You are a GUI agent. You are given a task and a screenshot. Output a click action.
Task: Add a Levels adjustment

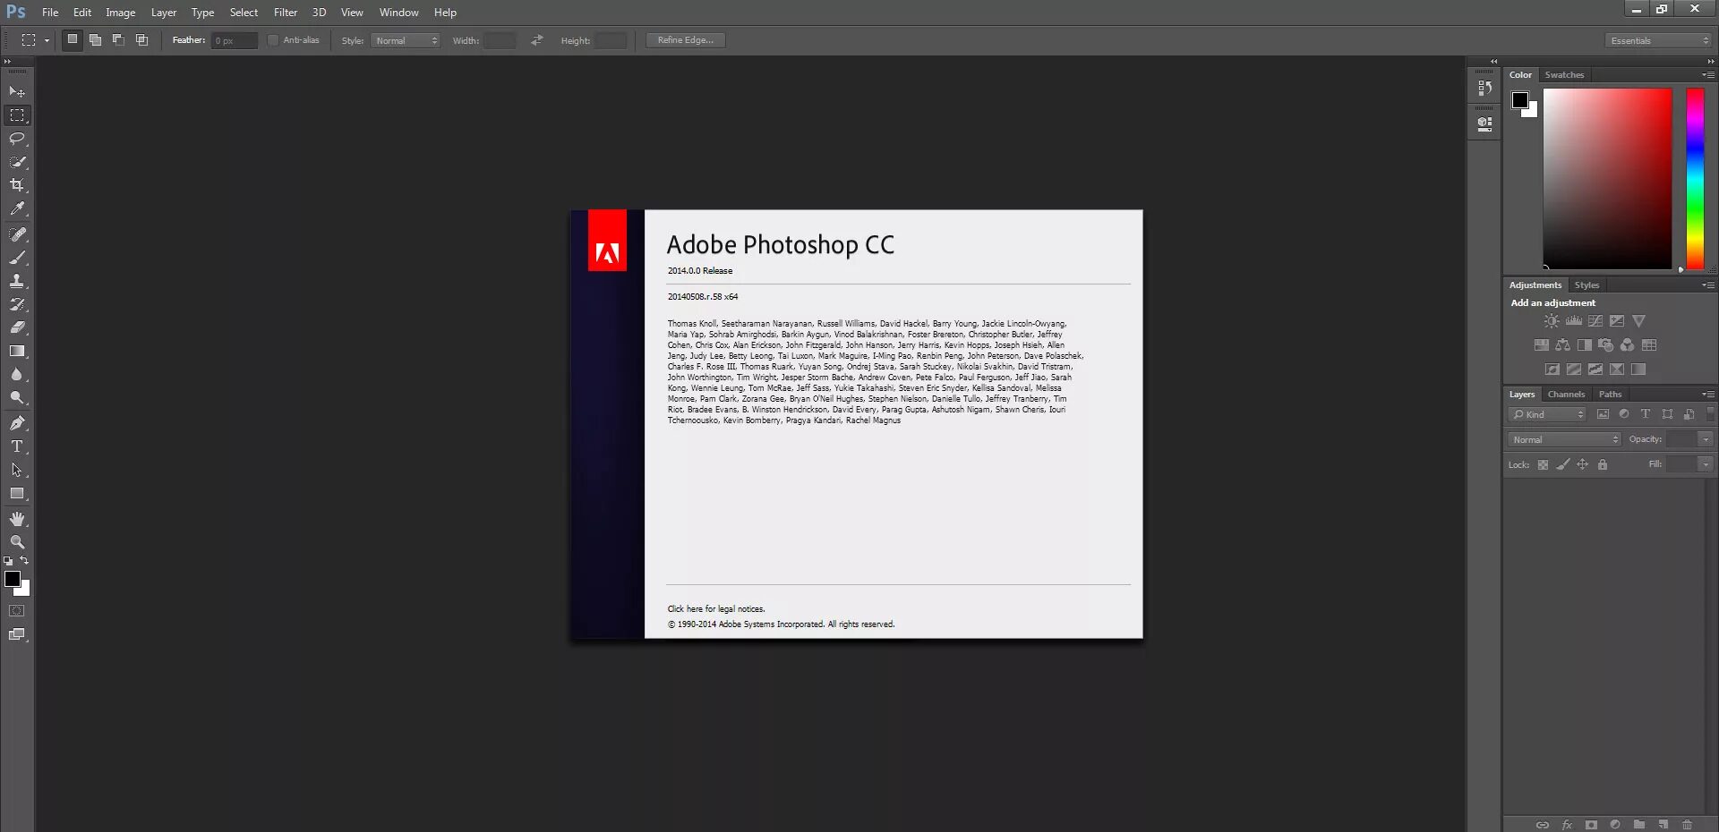1573,321
